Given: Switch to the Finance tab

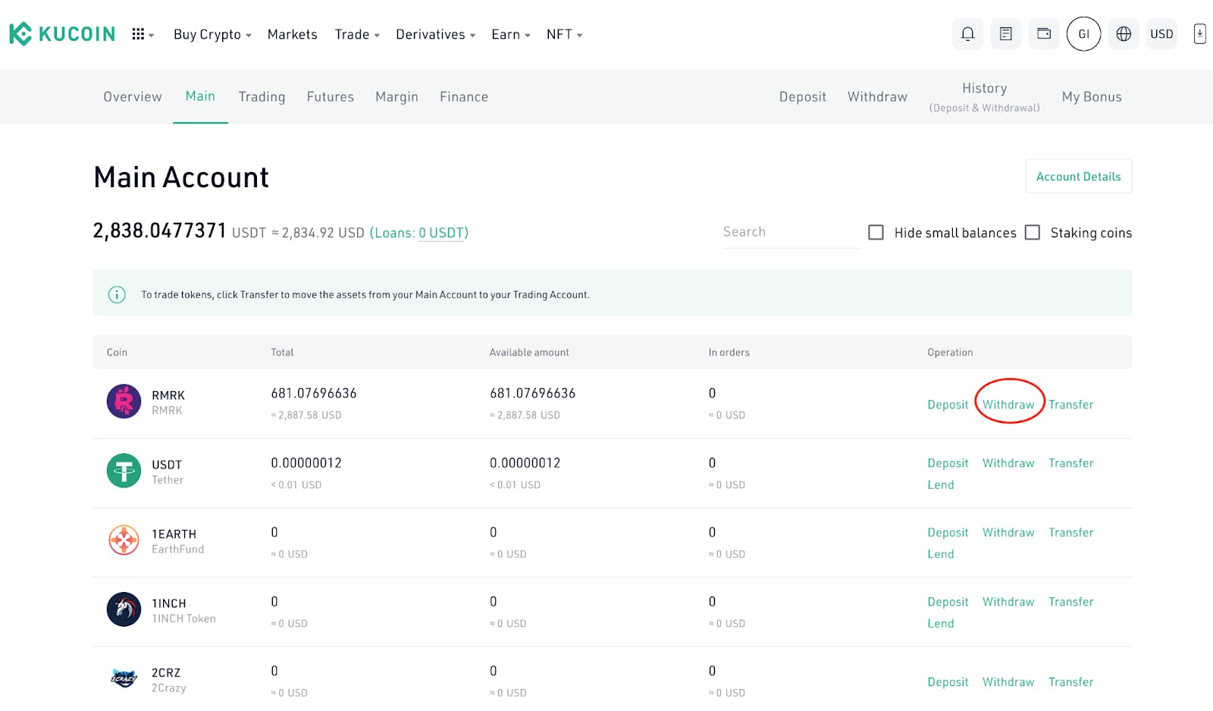Looking at the screenshot, I should [464, 96].
